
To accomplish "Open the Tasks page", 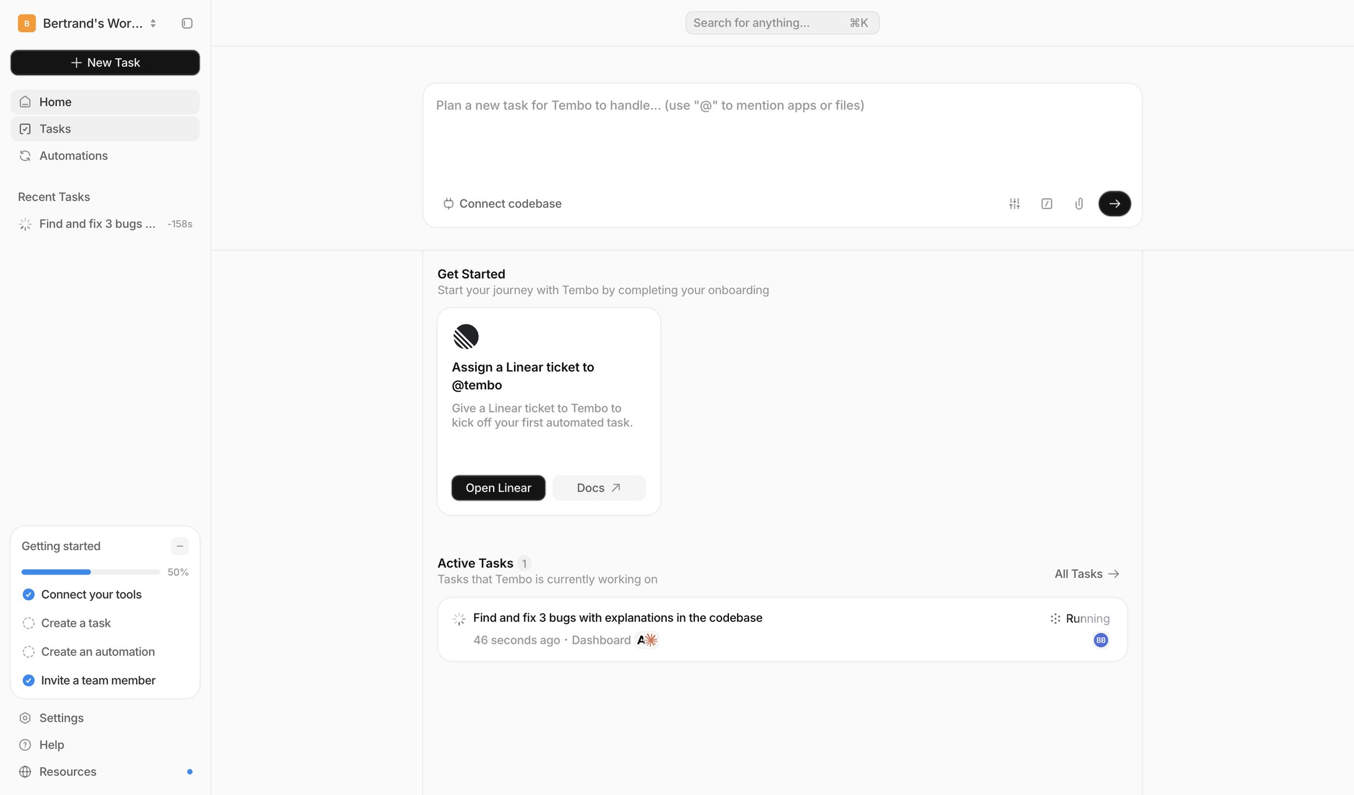I will tap(105, 129).
